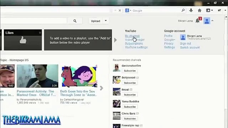Open Google account Profile link

pyautogui.click(x=168, y=36)
